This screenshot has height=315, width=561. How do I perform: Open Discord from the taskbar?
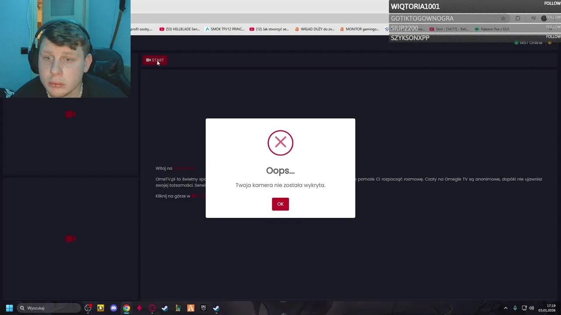click(114, 308)
